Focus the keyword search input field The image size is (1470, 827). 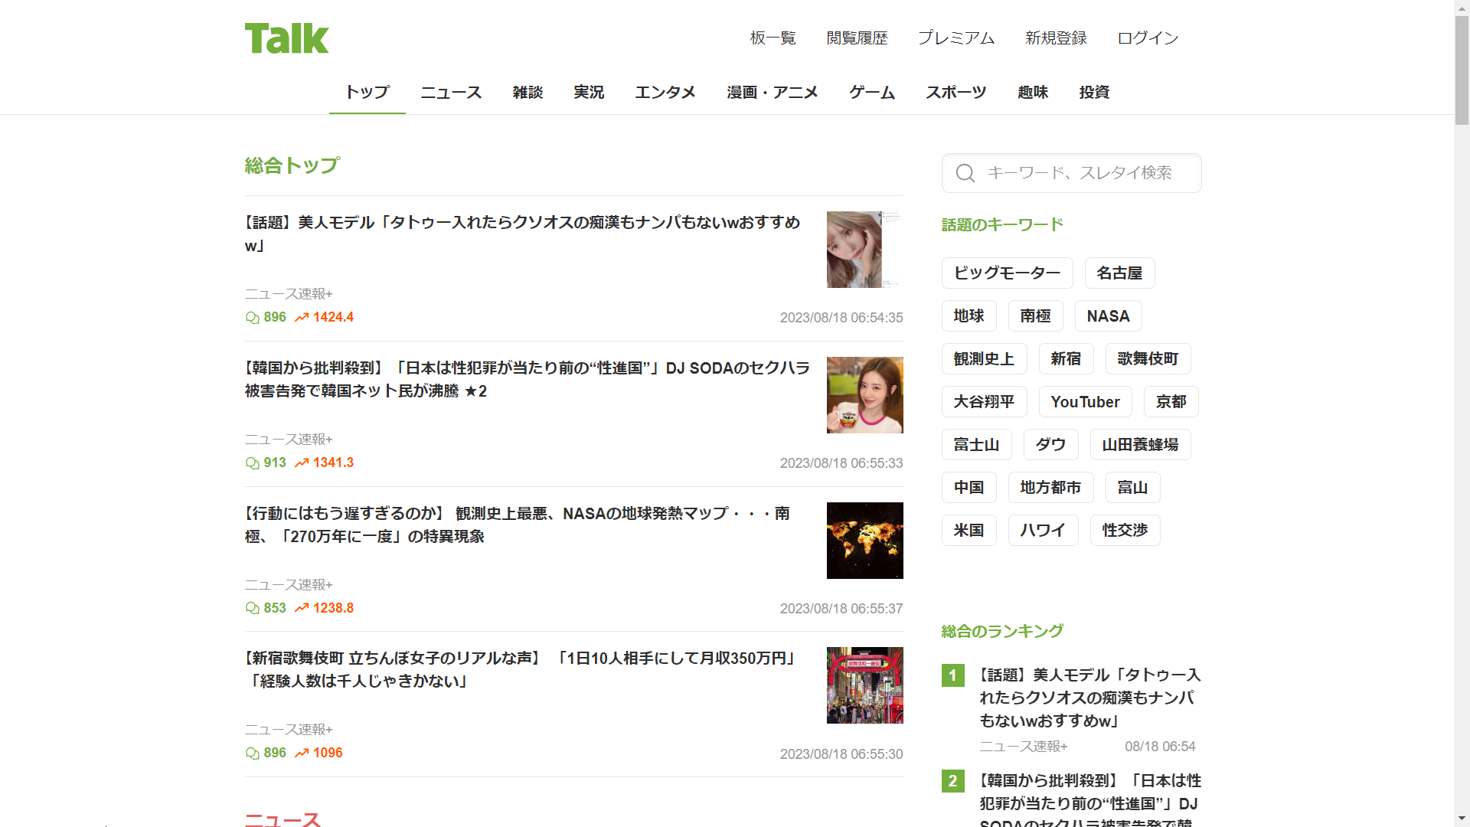(1087, 173)
